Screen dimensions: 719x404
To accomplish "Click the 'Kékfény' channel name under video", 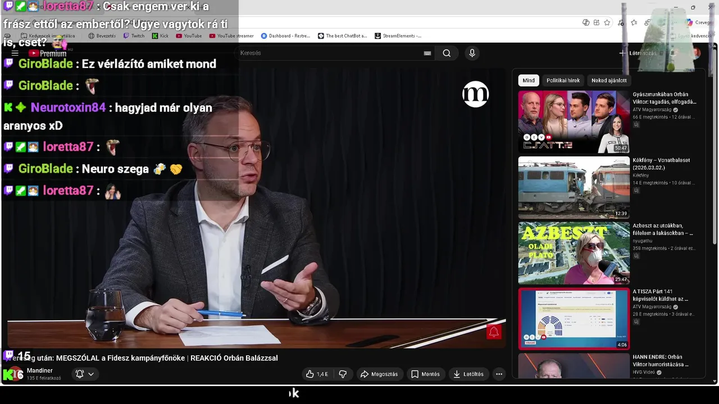I will pyautogui.click(x=641, y=176).
